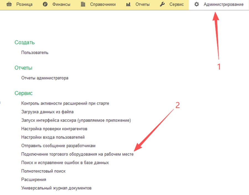Open the Отчеты section in top bar

pos(142,4)
